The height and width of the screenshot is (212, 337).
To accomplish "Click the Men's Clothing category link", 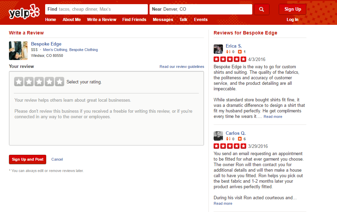I will tap(55, 50).
